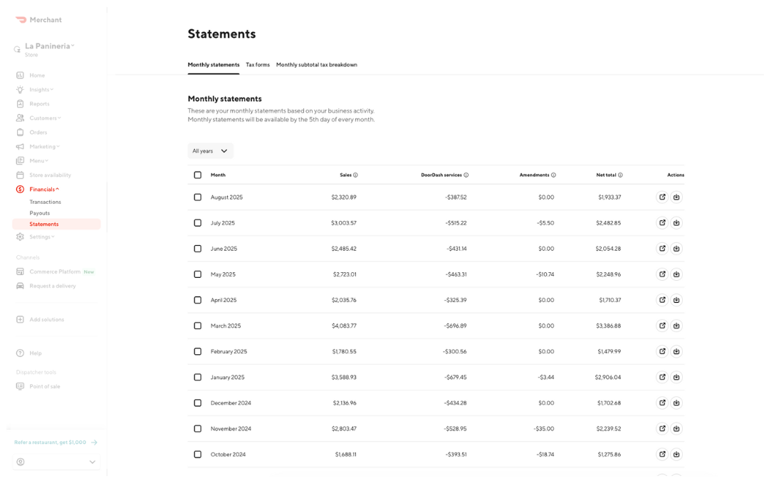Check the select-all box in the table header
769x481 pixels.
click(197, 175)
